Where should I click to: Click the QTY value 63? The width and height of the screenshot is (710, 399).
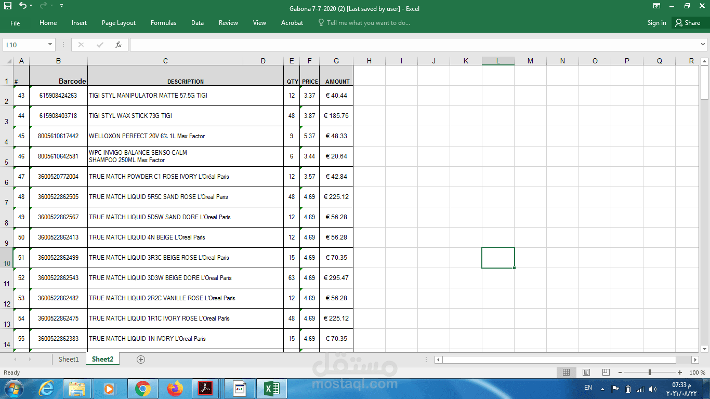[292, 278]
